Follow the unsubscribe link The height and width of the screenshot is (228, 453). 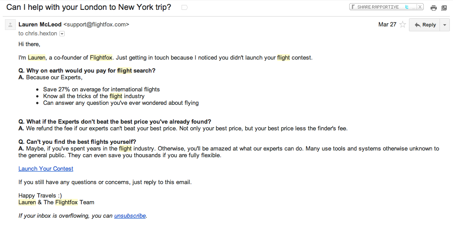coord(130,215)
